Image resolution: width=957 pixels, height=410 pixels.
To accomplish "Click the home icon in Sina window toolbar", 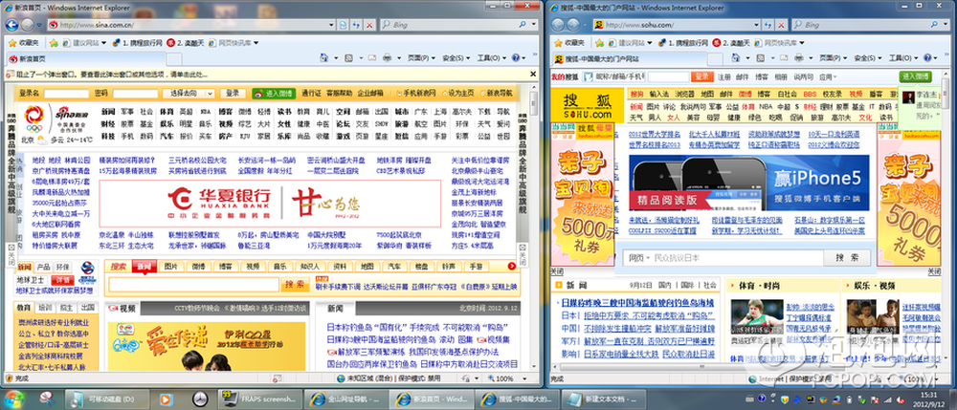I will coord(325,58).
